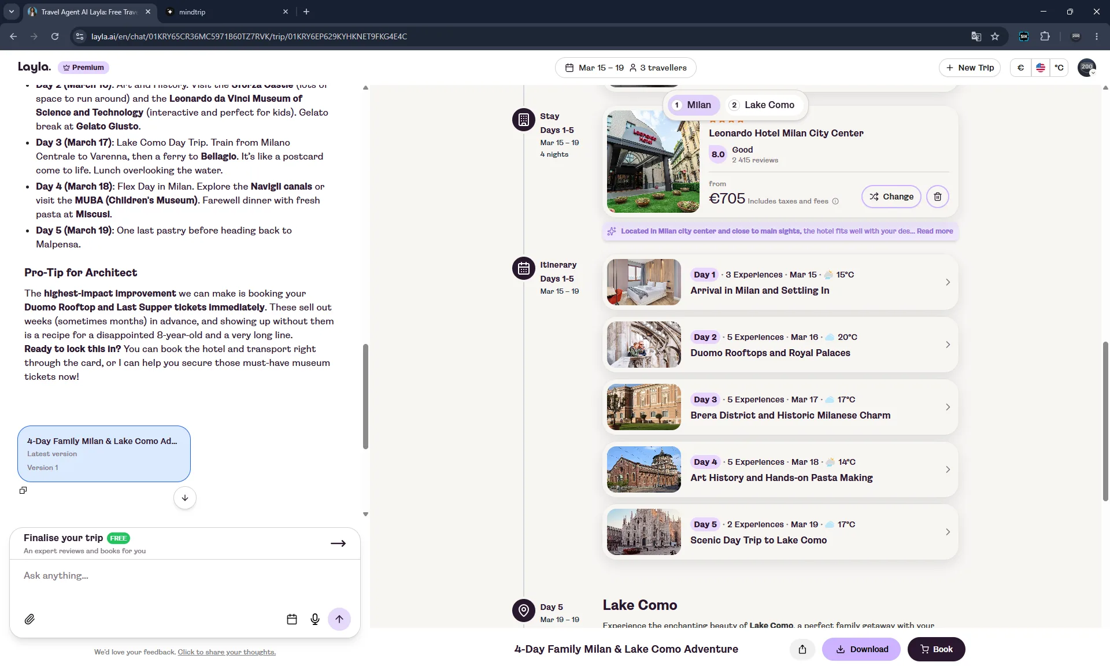
Task: Click the Download button
Action: (861, 649)
